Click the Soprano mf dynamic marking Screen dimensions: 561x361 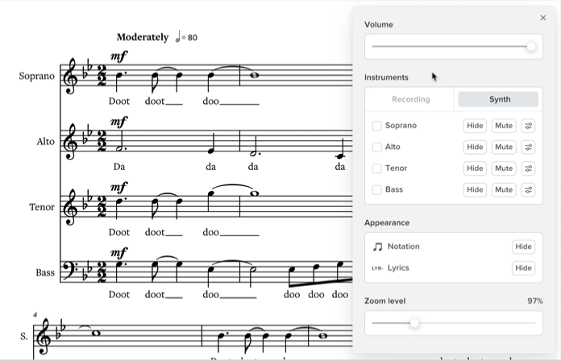click(x=118, y=56)
